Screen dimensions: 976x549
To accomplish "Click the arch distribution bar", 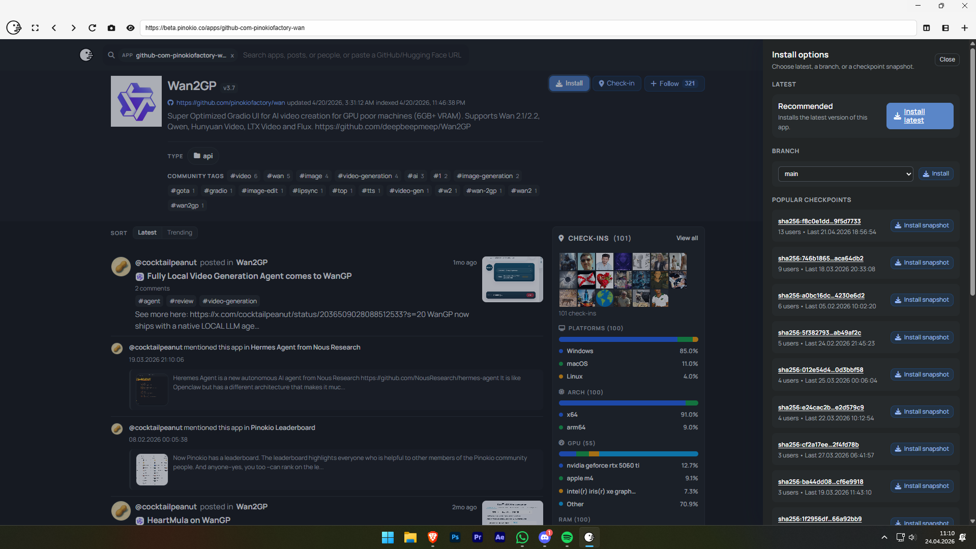I will tap(628, 403).
